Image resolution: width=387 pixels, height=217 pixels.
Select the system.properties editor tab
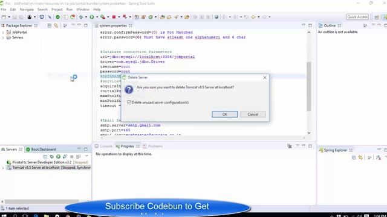pyautogui.click(x=114, y=25)
